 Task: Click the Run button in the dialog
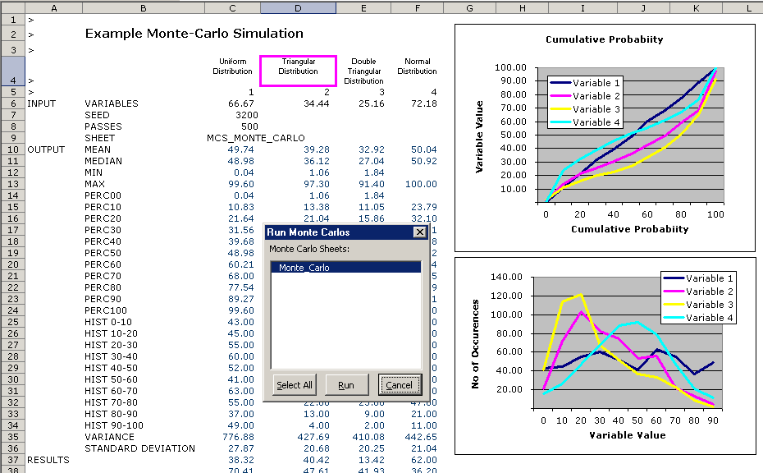346,384
